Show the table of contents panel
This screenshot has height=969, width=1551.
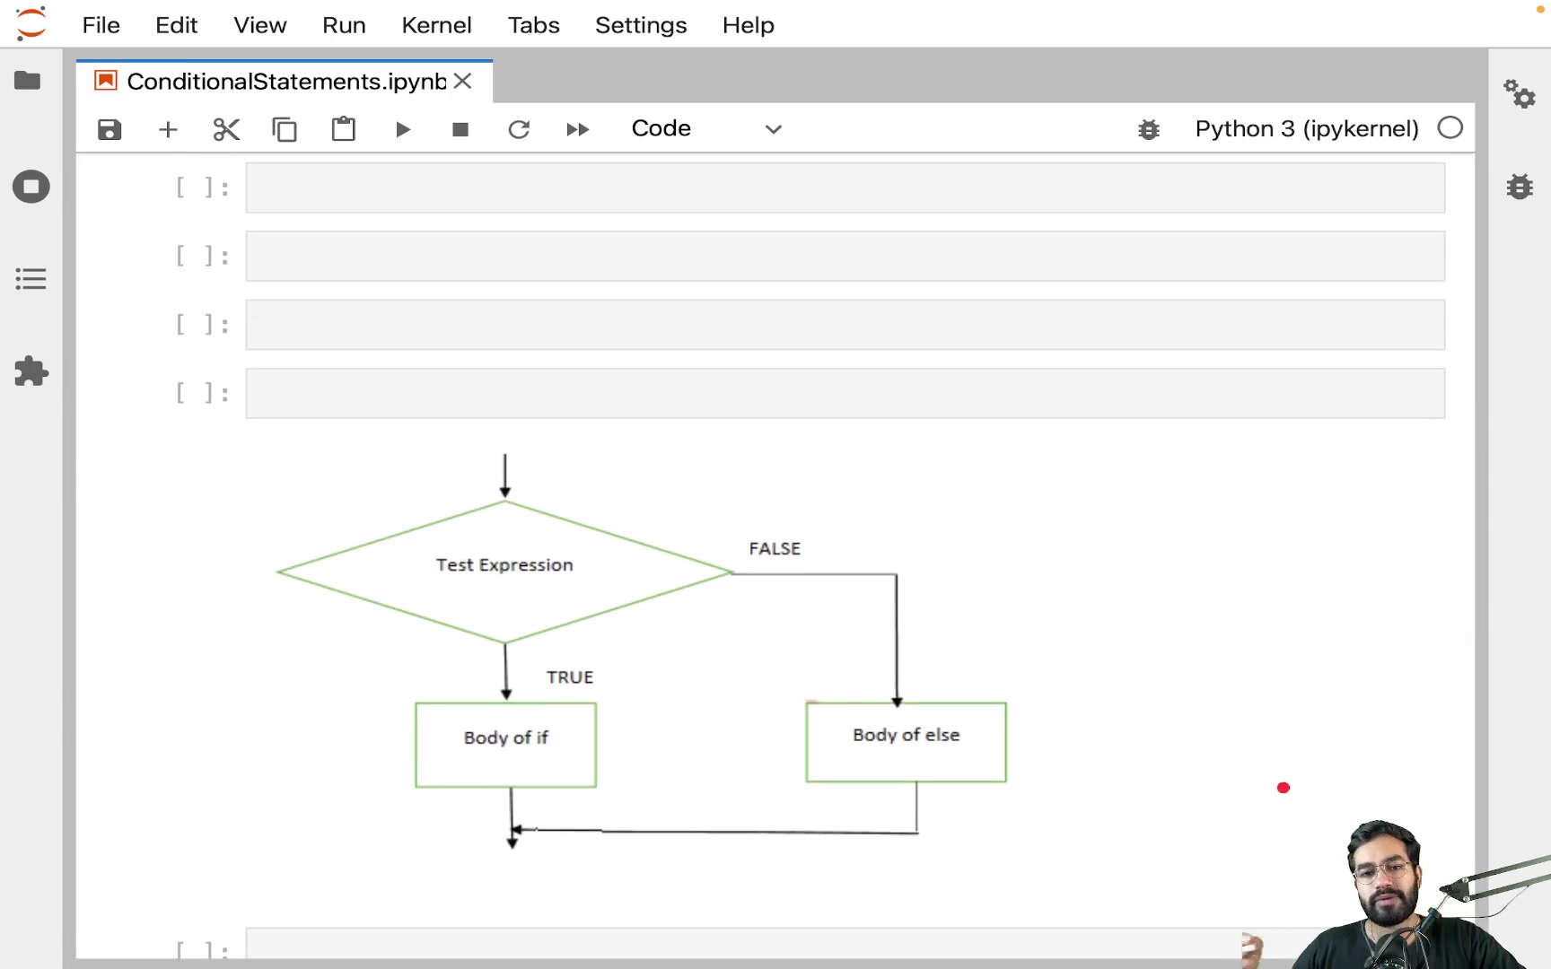[x=30, y=278]
